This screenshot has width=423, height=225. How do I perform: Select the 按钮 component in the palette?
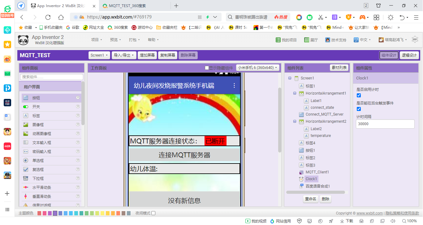coord(51,98)
